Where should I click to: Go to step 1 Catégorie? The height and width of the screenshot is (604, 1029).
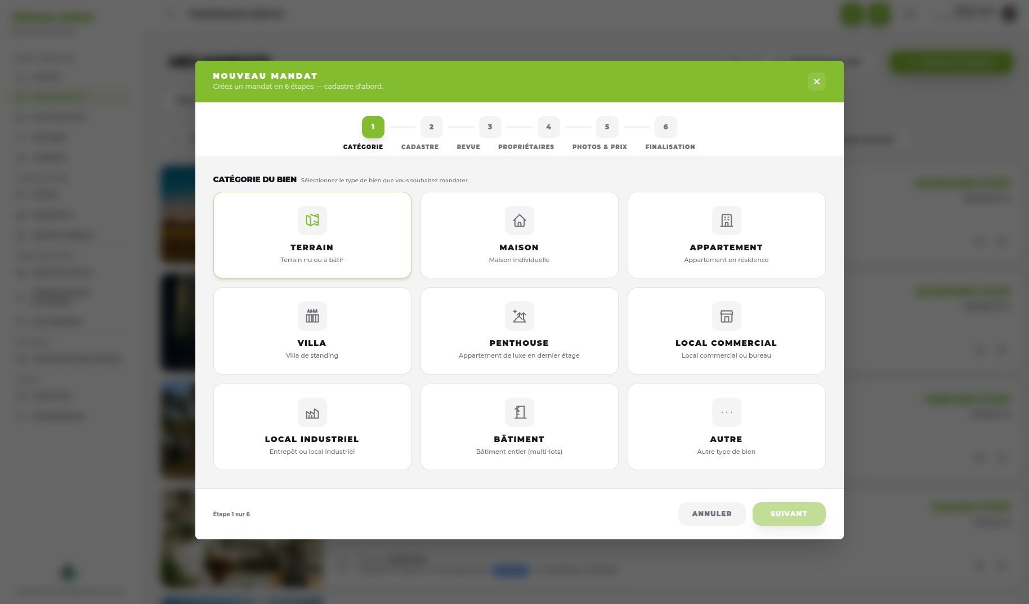click(x=373, y=127)
